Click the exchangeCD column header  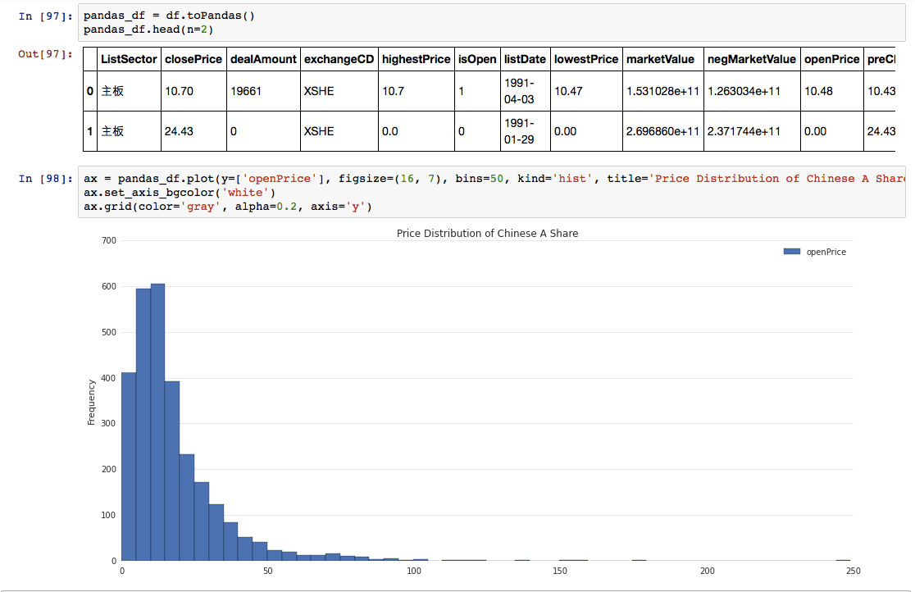[339, 59]
